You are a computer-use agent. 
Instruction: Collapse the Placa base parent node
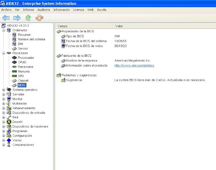tap(4, 53)
